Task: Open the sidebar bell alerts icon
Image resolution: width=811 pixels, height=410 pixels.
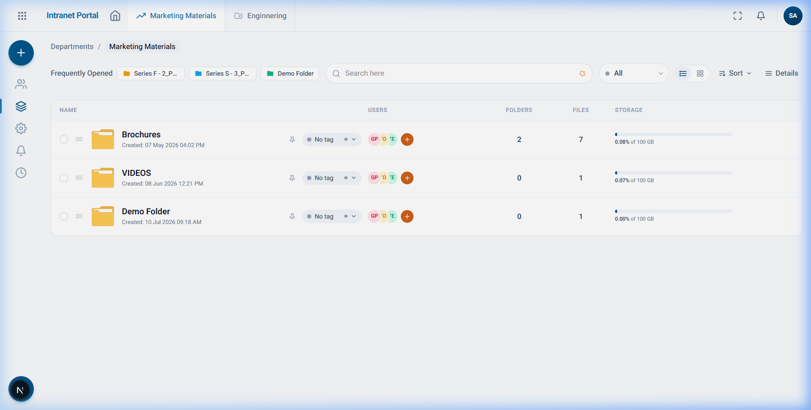Action: click(x=21, y=150)
